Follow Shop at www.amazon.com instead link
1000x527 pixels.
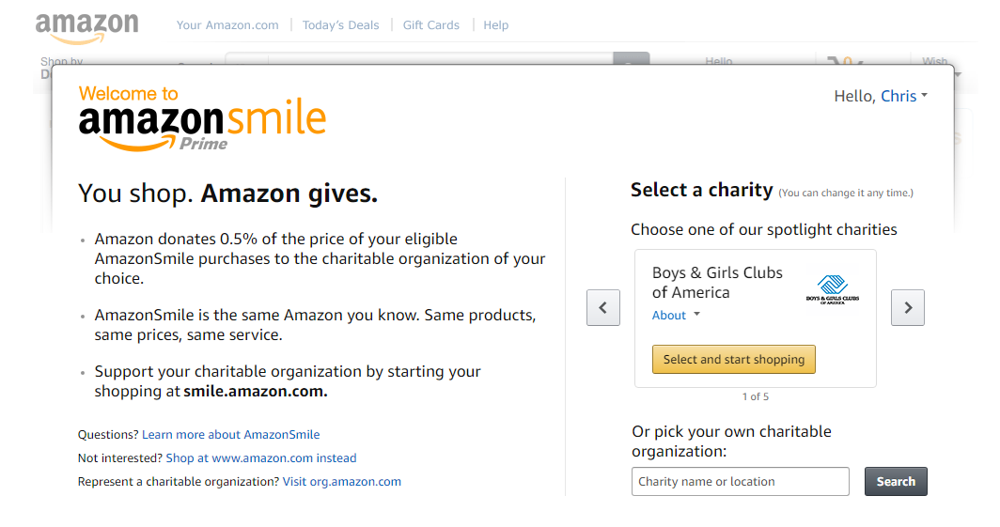point(261,458)
